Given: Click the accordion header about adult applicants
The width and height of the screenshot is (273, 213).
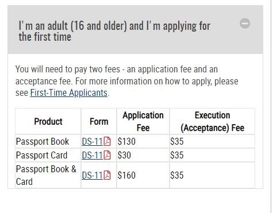Looking at the screenshot, I should pos(135,29).
